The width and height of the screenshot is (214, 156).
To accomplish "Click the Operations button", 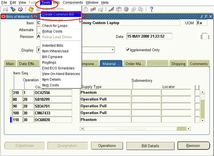I will point(107,146).
